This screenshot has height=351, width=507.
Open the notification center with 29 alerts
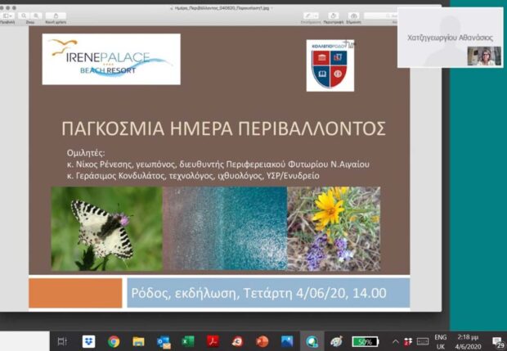tap(498, 342)
